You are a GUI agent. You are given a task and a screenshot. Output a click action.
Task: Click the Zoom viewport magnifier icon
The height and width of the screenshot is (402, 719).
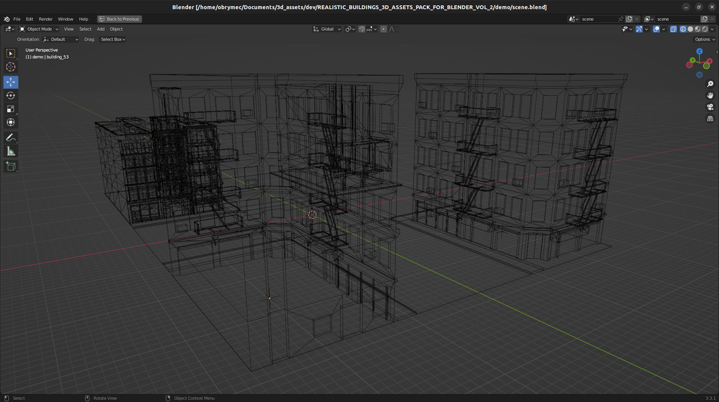click(710, 84)
